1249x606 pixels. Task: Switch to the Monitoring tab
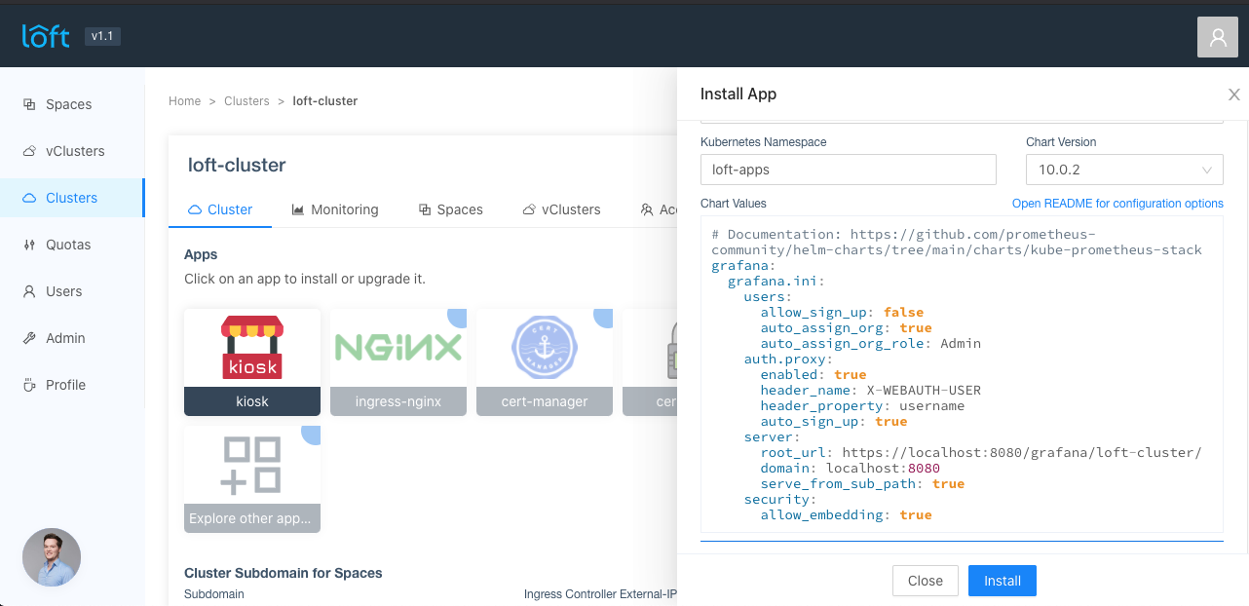click(334, 209)
